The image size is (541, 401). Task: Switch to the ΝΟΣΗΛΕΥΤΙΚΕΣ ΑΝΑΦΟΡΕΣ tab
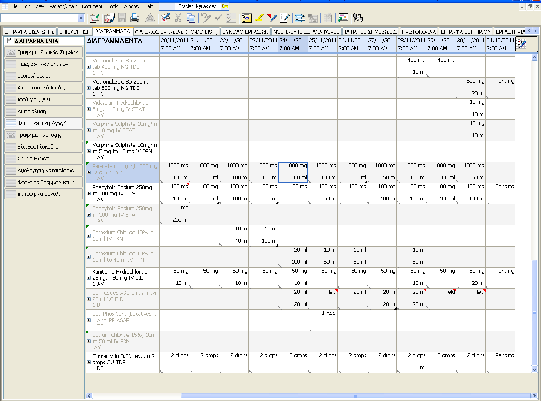tap(306, 32)
